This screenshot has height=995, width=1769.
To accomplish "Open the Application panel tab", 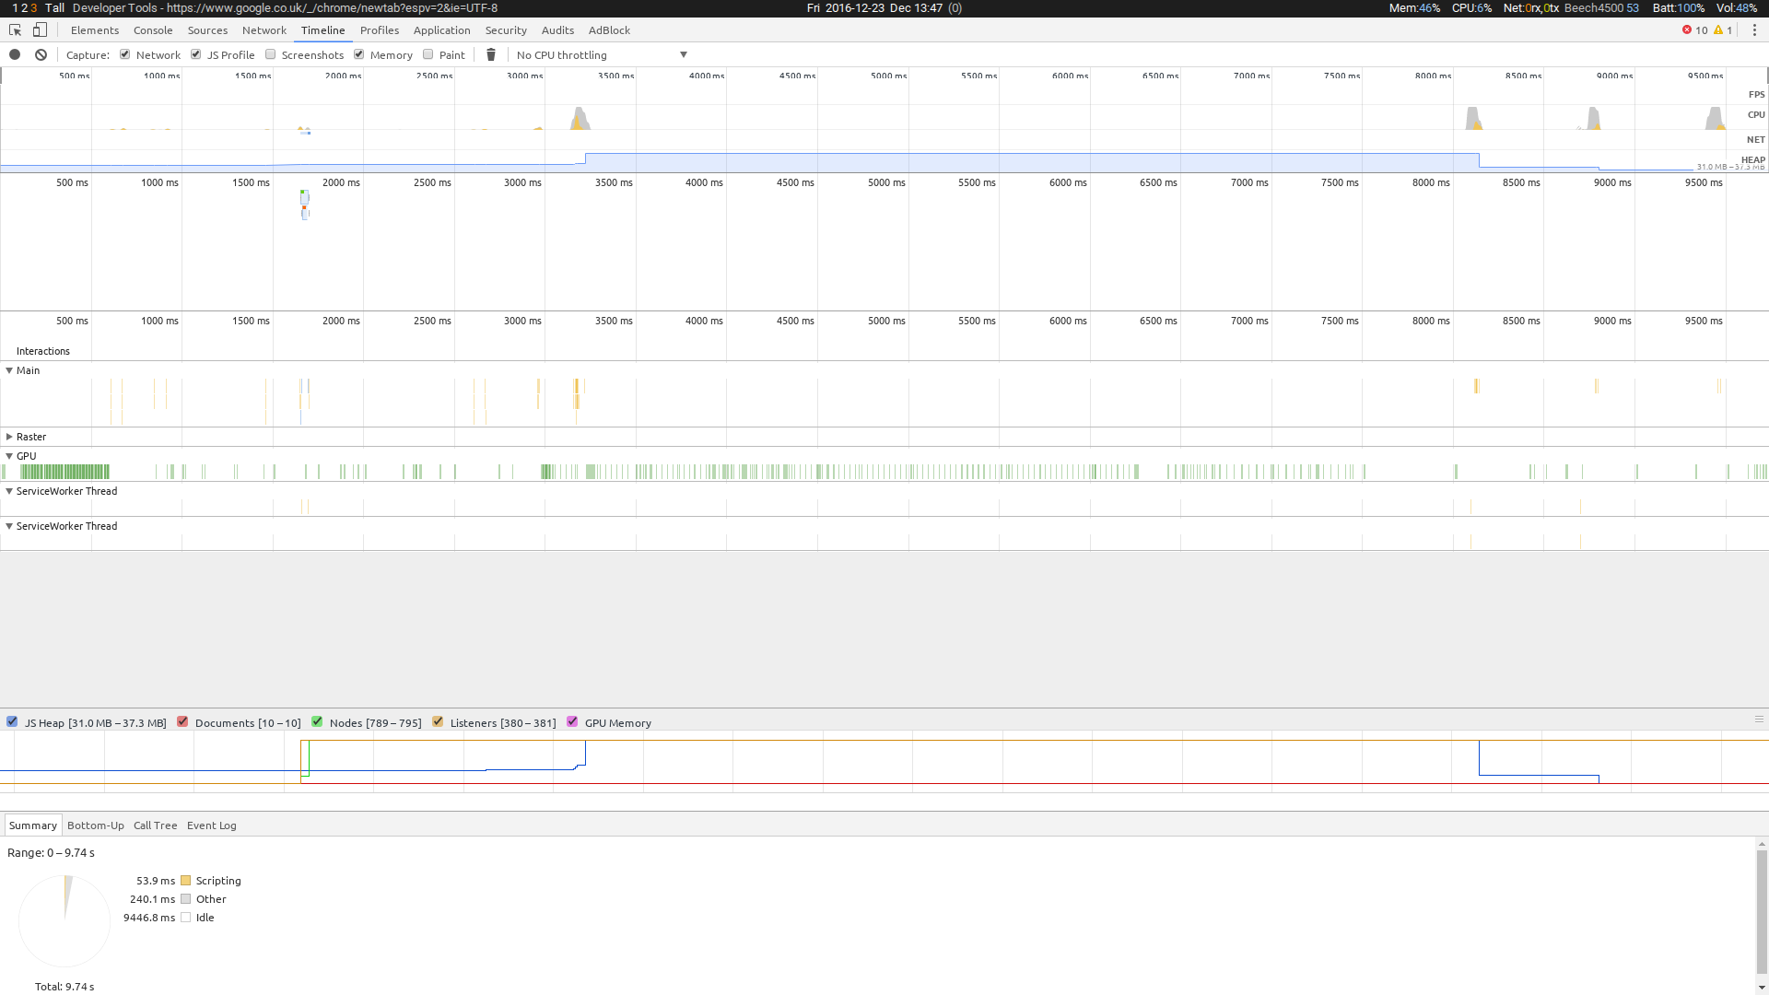I will (442, 30).
